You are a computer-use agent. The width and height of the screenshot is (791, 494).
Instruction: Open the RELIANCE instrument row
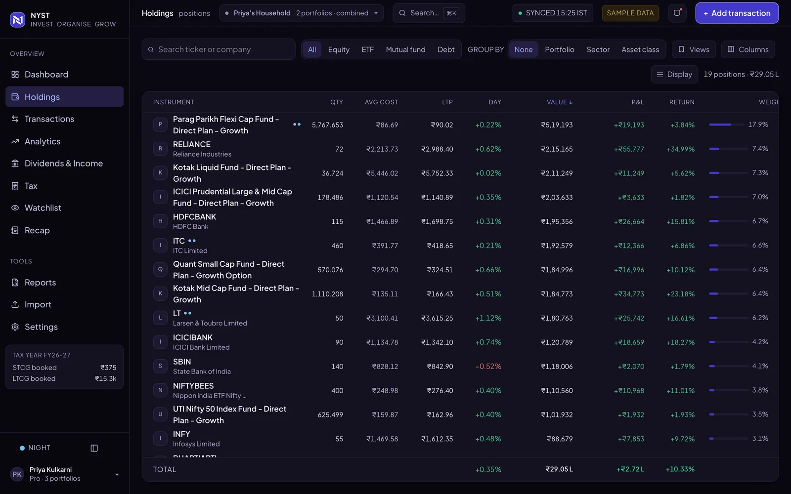460,149
